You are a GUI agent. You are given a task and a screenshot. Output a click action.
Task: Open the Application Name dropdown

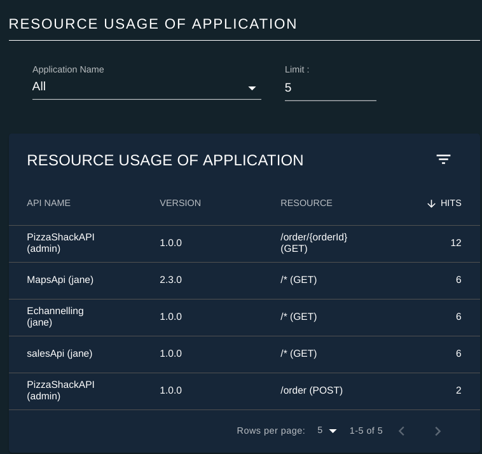[147, 87]
